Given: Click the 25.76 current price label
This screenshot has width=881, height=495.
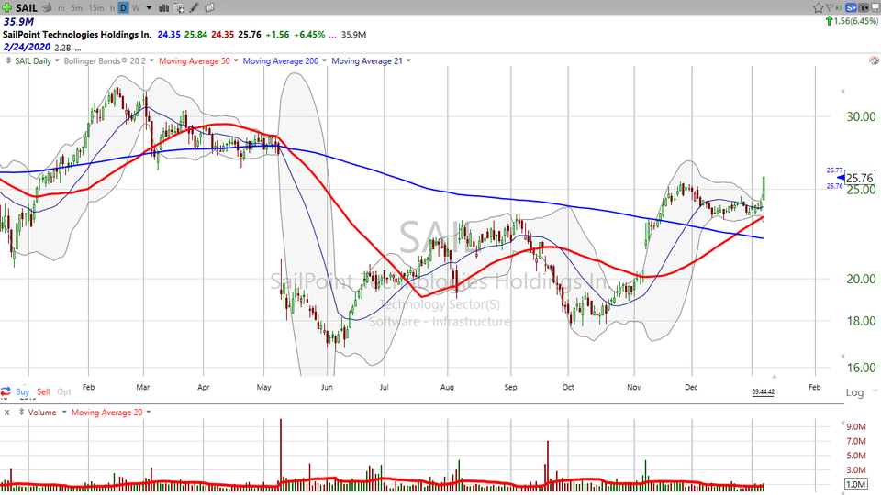Looking at the screenshot, I should pyautogui.click(x=859, y=178).
